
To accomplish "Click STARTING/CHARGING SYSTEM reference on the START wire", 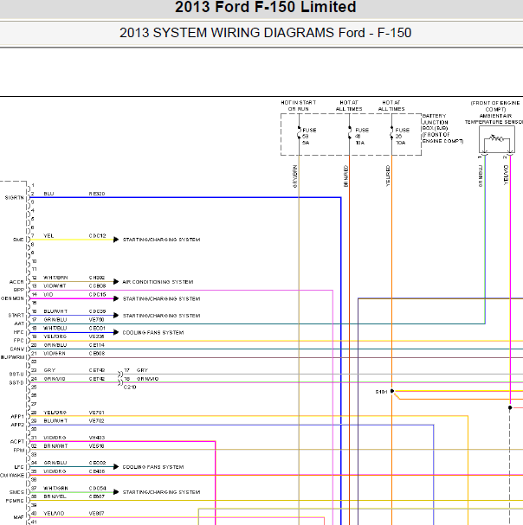I will [161, 316].
